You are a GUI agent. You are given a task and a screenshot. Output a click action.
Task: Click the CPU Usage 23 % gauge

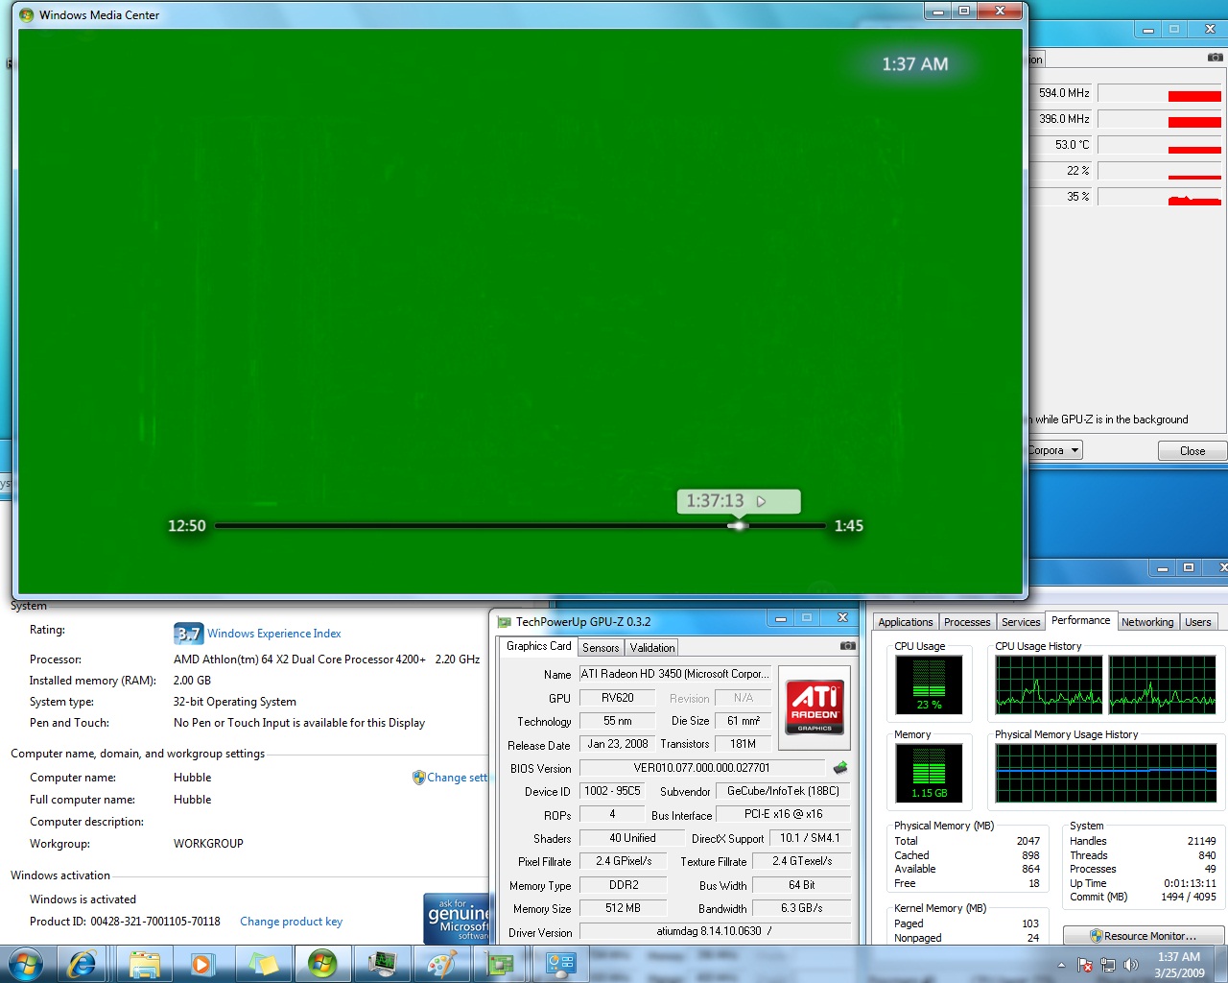coord(929,684)
